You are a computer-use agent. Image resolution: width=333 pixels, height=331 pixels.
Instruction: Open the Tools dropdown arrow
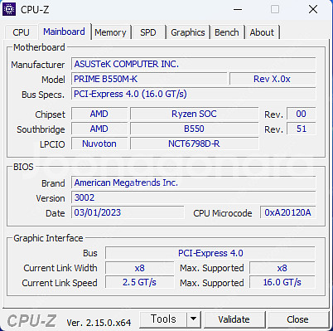194,319
